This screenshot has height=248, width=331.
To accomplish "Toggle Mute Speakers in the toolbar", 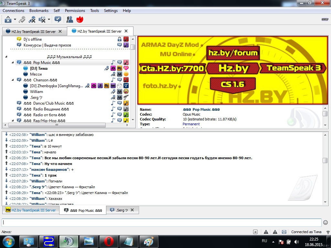I will (42, 19).
